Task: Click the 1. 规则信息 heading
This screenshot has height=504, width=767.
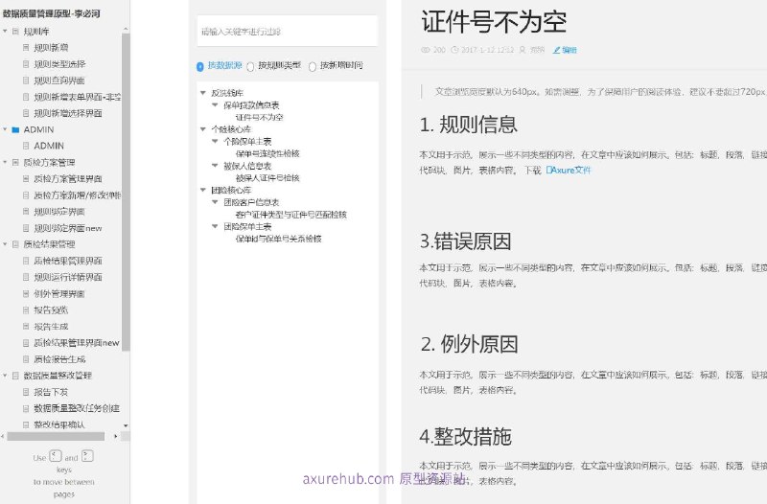Action: pos(469,125)
